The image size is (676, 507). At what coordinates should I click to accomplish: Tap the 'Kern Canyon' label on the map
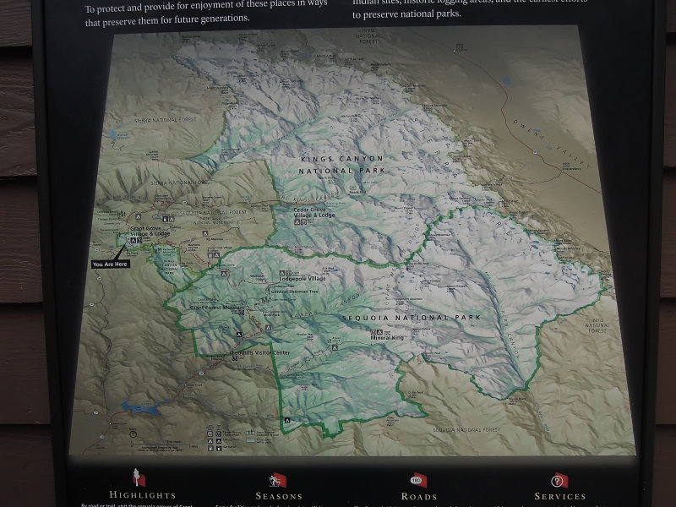pos(510,334)
